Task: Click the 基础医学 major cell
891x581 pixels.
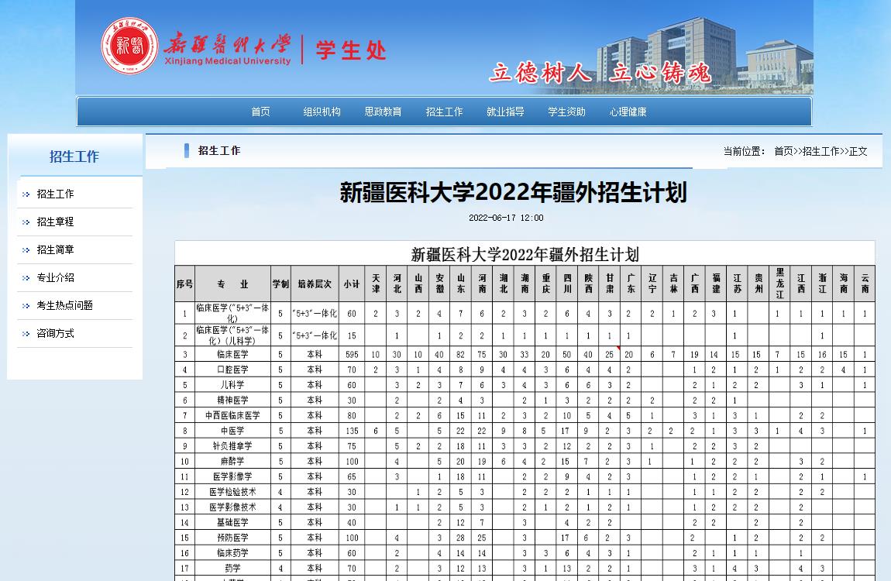Action: click(x=232, y=523)
